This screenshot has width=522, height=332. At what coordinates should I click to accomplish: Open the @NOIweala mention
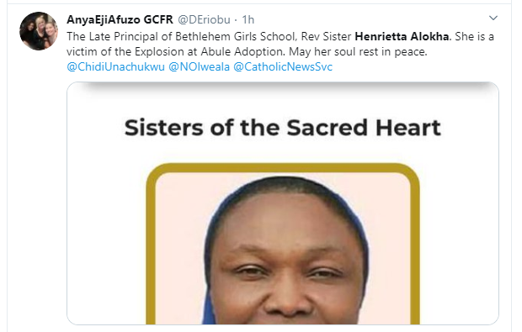tap(199, 66)
